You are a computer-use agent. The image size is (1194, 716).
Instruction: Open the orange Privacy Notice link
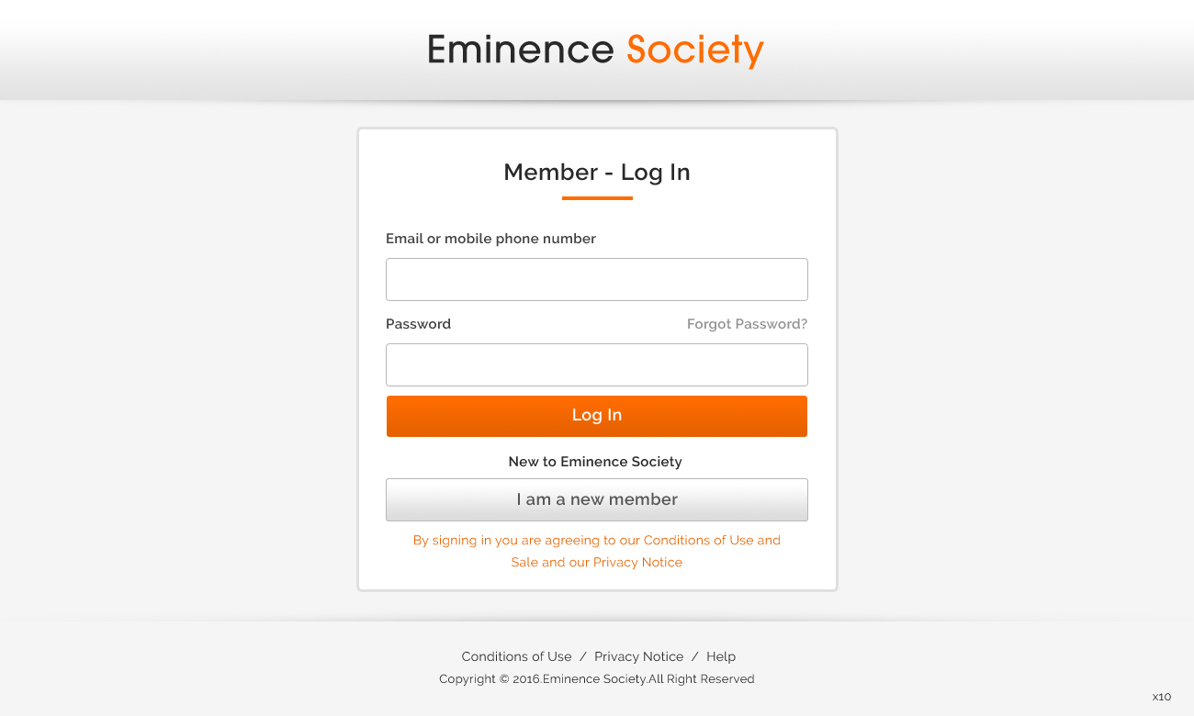[x=637, y=563]
